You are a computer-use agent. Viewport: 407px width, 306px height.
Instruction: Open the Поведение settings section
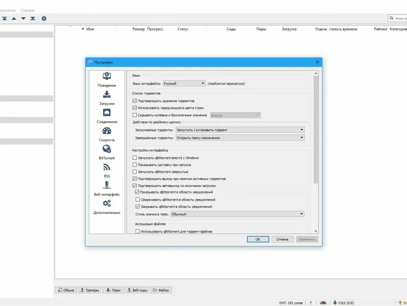107,80
